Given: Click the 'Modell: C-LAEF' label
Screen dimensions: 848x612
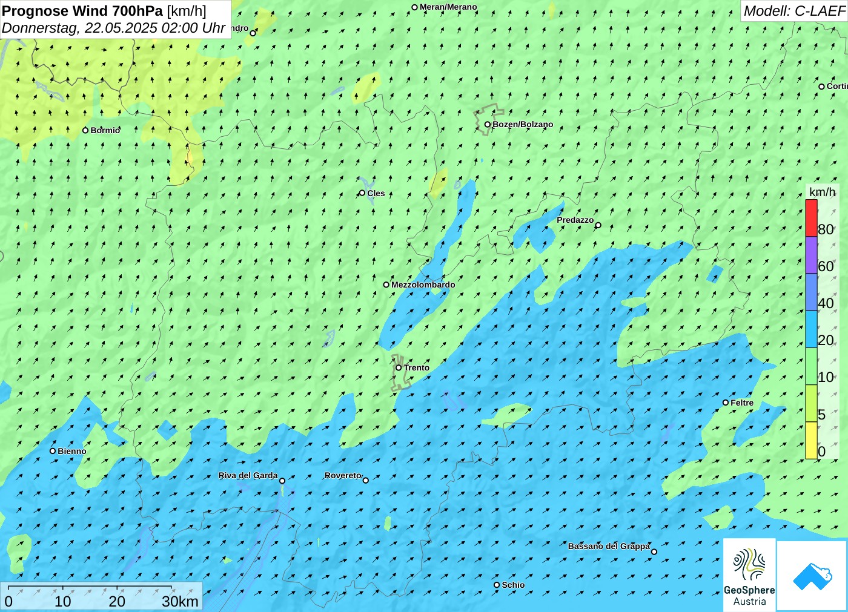Looking at the screenshot, I should (794, 11).
